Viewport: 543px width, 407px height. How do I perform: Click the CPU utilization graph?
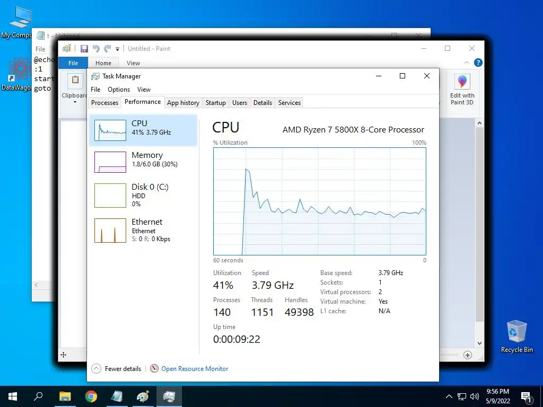pyautogui.click(x=319, y=201)
